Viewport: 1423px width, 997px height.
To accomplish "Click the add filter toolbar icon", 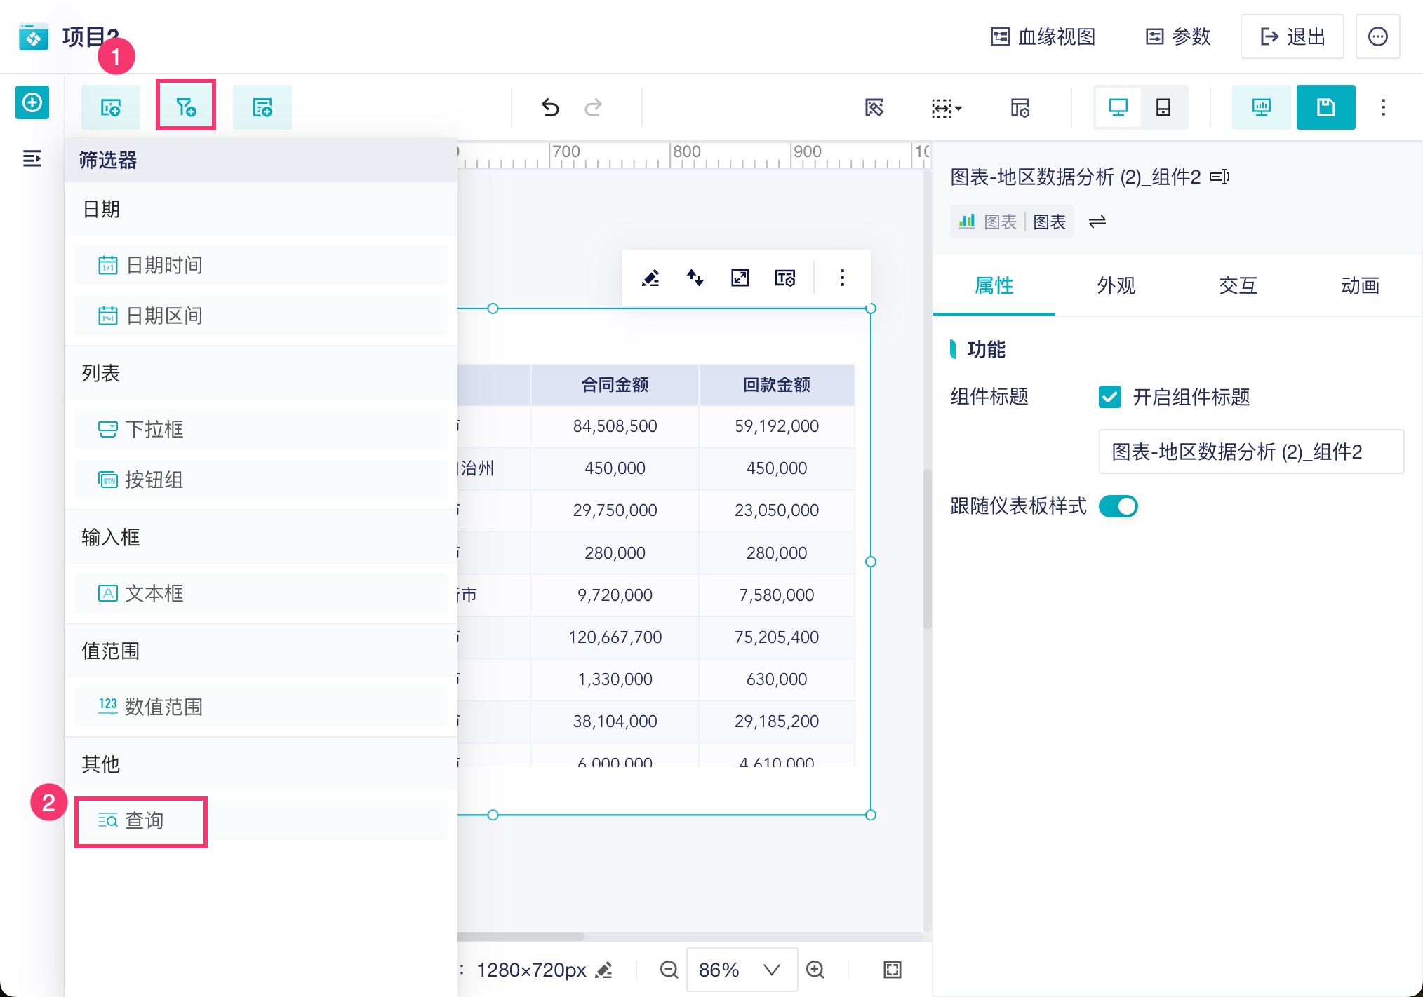I will click(185, 107).
